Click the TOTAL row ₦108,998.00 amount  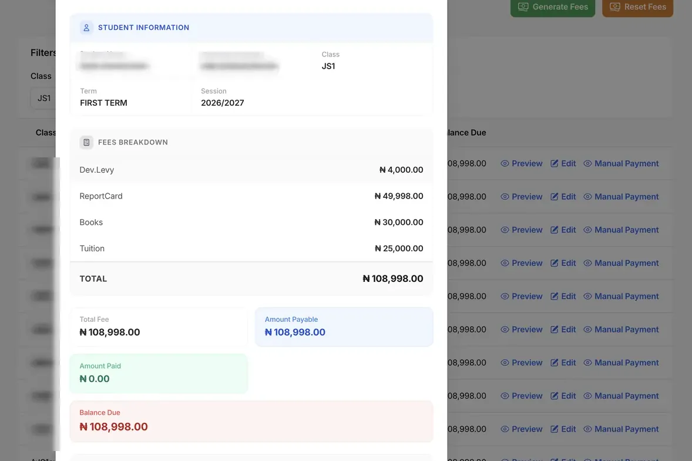393,279
